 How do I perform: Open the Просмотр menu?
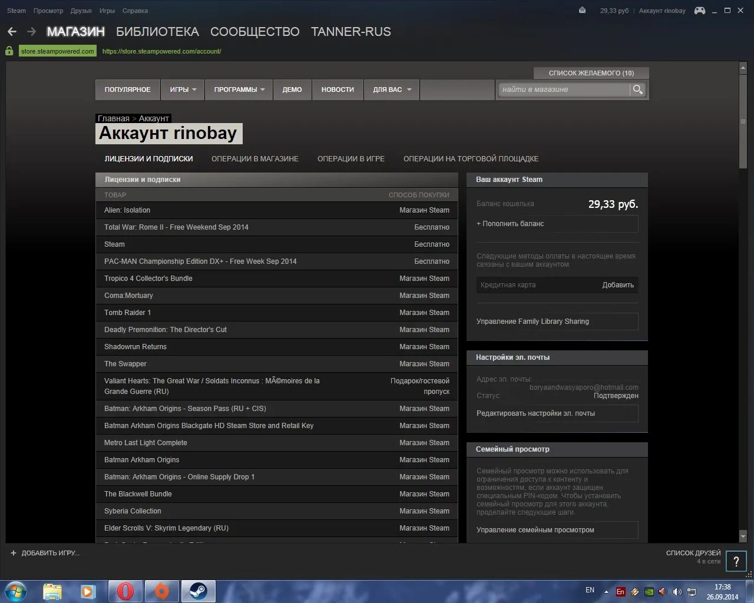click(x=48, y=11)
